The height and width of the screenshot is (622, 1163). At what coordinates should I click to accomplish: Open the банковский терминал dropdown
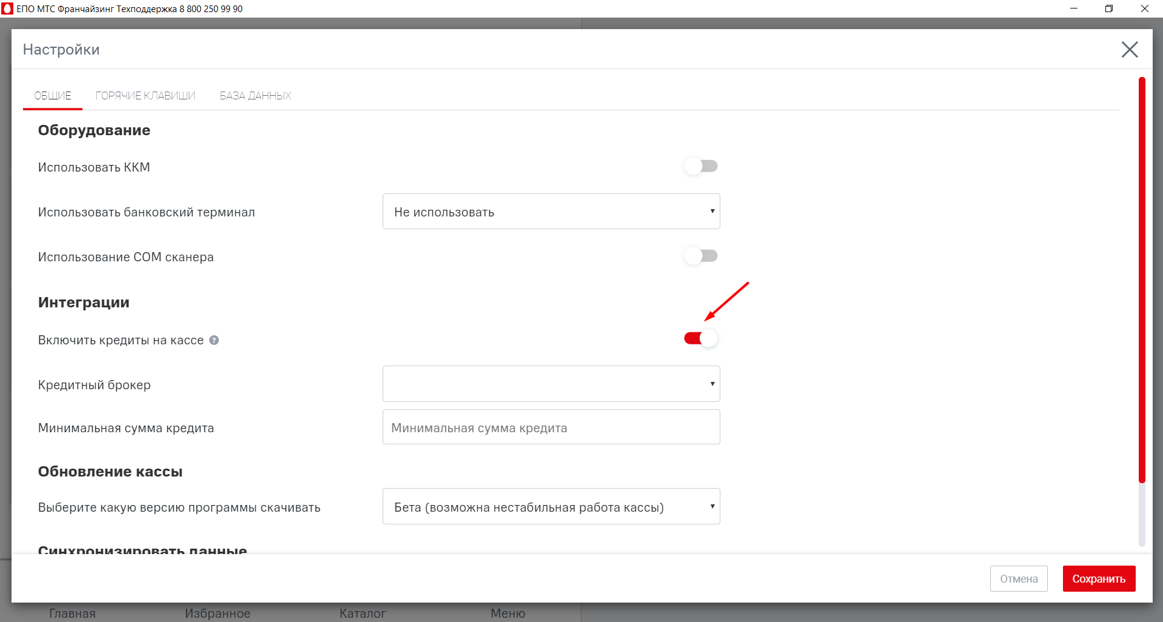[x=551, y=212]
